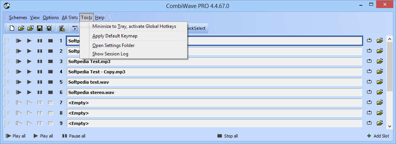Click the Stop all button
Image resolution: width=396 pixels, height=144 pixels.
tap(227, 136)
